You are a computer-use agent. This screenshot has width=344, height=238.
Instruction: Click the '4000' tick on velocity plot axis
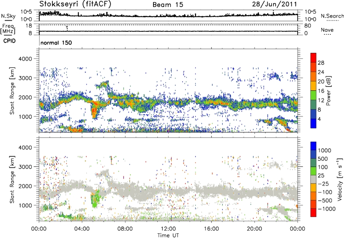[25, 147]
